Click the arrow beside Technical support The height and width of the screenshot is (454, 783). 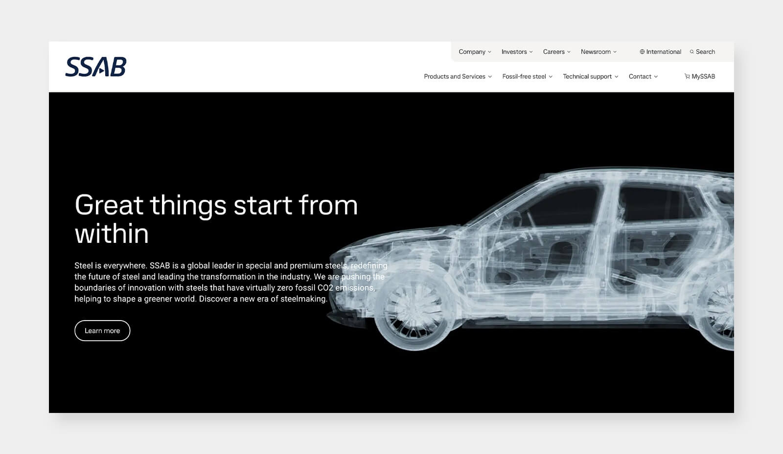[x=617, y=77]
